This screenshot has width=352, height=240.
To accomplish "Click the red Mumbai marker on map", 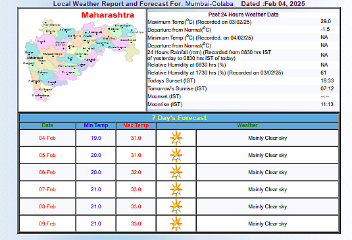I will tap(28, 58).
